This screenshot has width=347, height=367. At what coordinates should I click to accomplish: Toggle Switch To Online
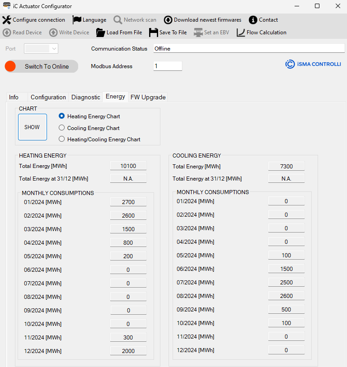click(x=42, y=66)
